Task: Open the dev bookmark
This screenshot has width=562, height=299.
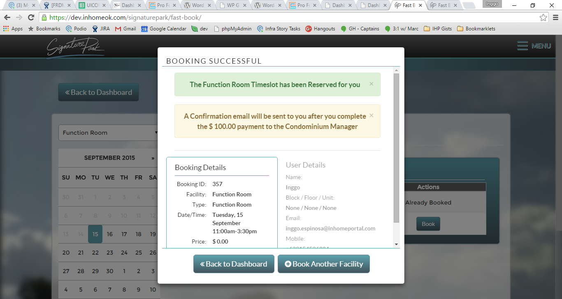Action: (200, 29)
